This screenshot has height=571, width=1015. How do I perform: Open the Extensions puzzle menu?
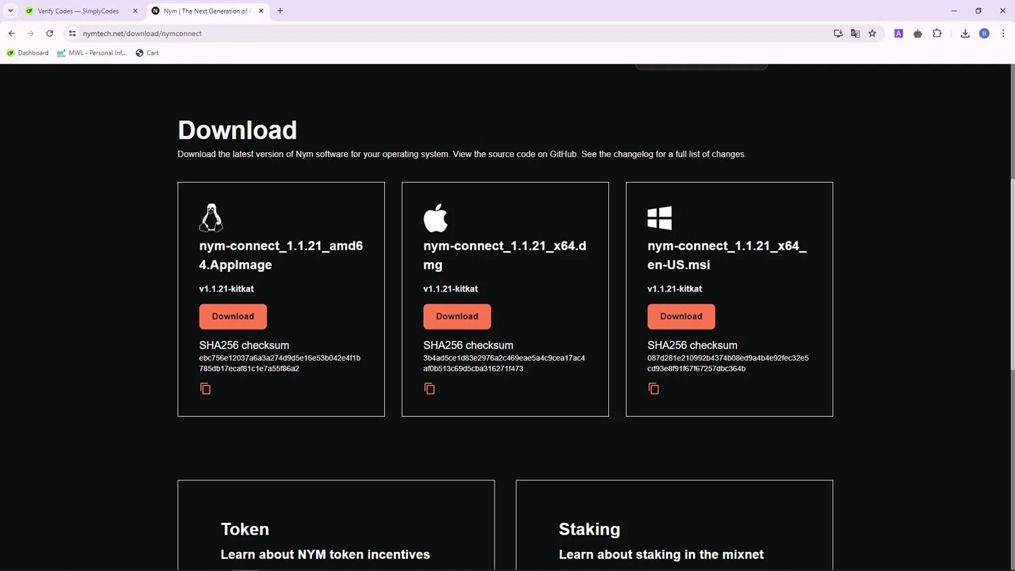[937, 33]
